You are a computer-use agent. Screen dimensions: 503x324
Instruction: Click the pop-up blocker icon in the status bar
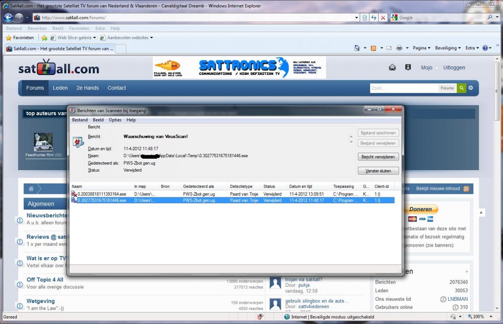261,317
